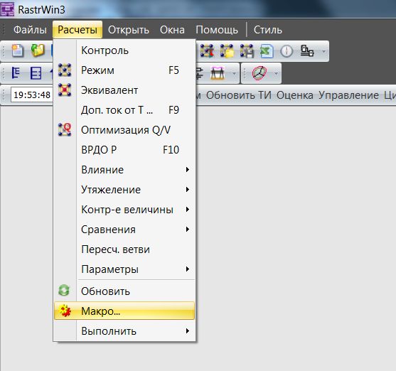
Task: Click the new file icon in toolbar
Action: pos(18,50)
